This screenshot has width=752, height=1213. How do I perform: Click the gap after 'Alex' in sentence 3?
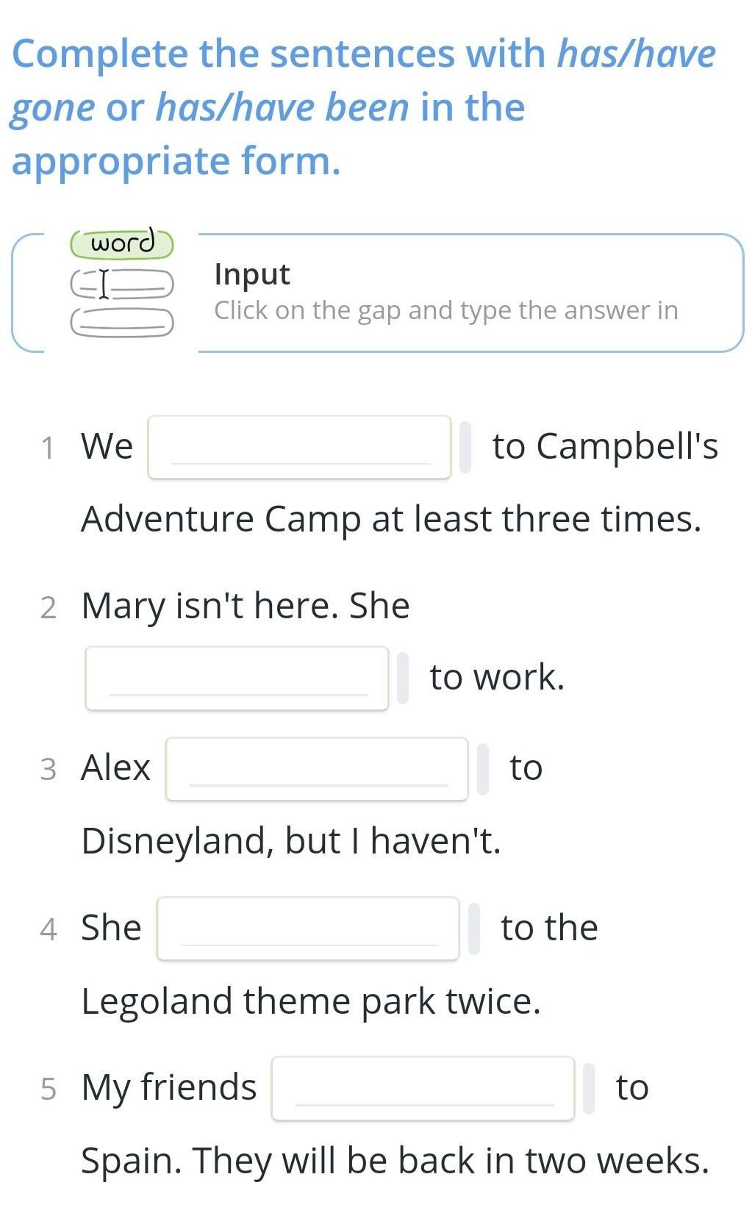(317, 769)
